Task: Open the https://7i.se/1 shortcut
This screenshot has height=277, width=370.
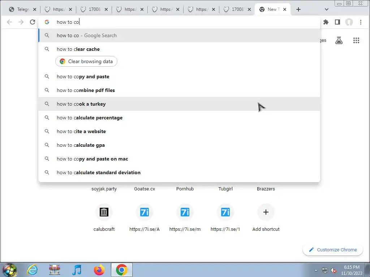Action: (x=225, y=218)
